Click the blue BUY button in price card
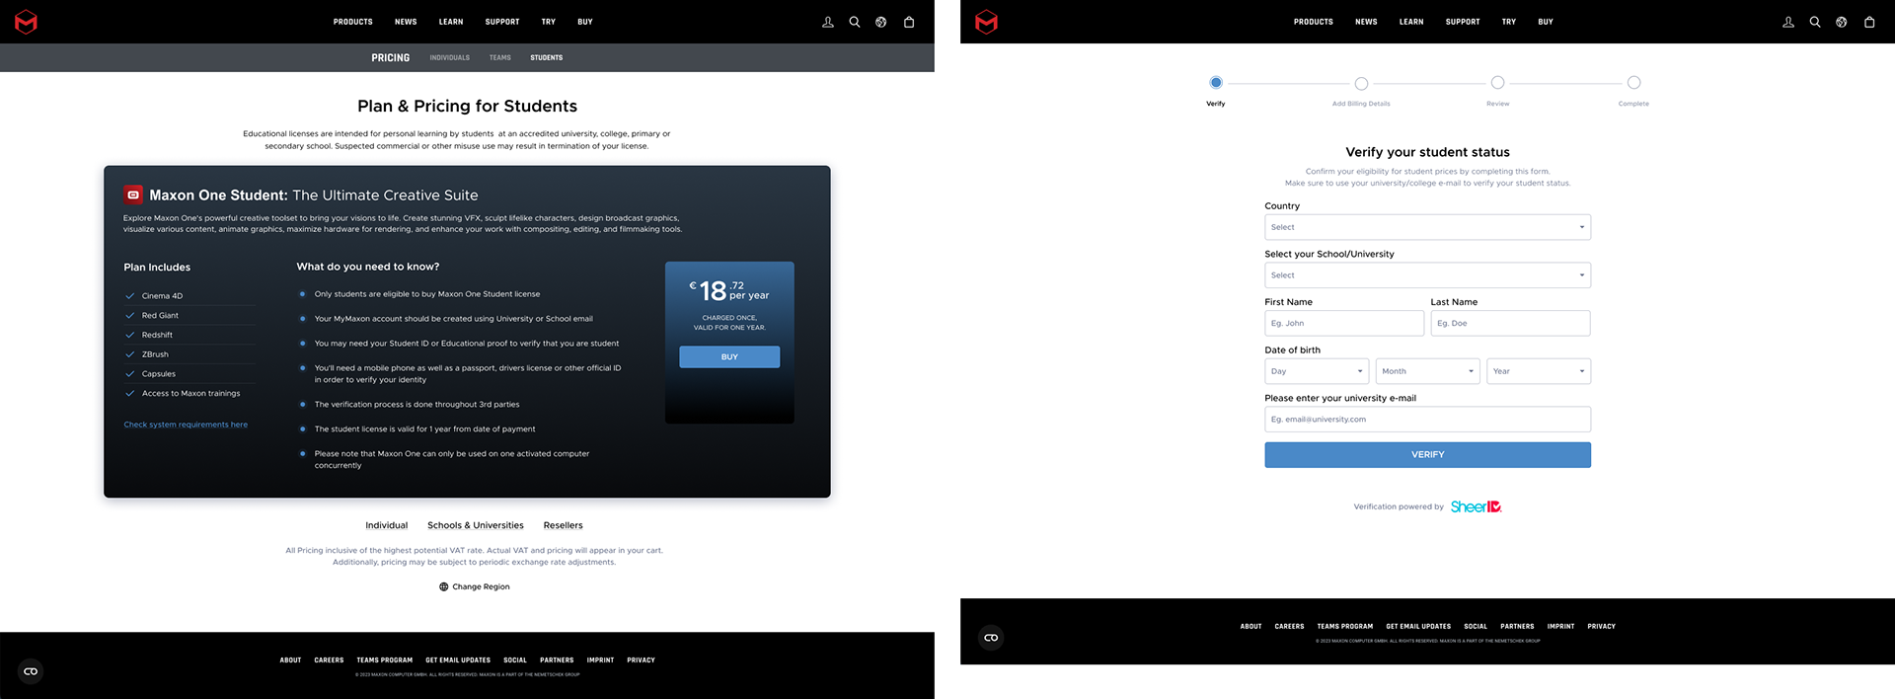The width and height of the screenshot is (1895, 699). [x=729, y=356]
